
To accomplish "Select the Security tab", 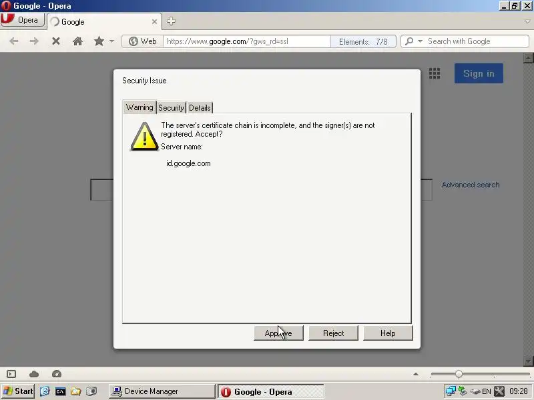I will click(171, 108).
